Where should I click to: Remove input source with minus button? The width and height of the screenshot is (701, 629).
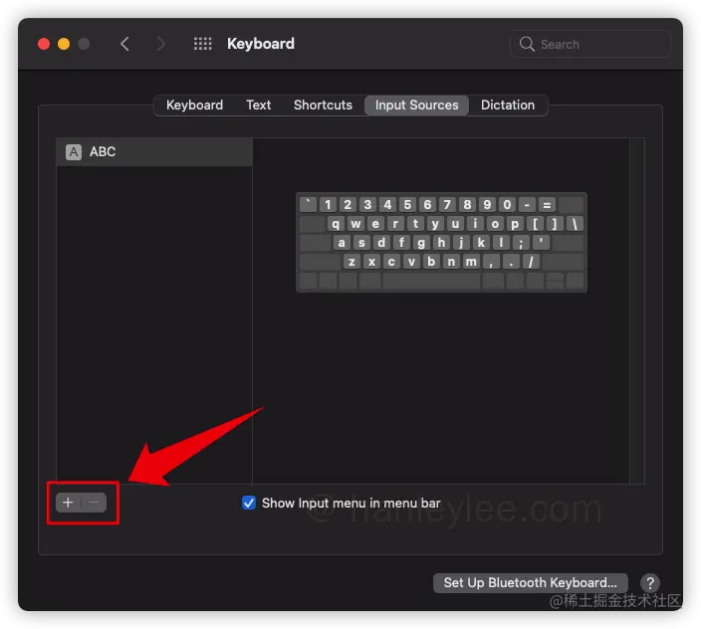pos(94,503)
